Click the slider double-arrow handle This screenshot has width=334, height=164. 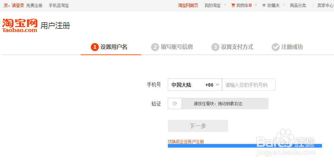click(x=175, y=104)
